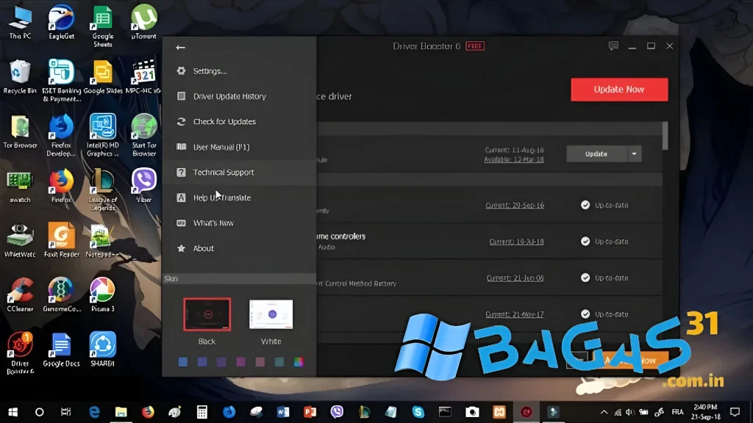Open the SHAREit desktop icon
Image resolution: width=753 pixels, height=423 pixels.
[x=103, y=350]
